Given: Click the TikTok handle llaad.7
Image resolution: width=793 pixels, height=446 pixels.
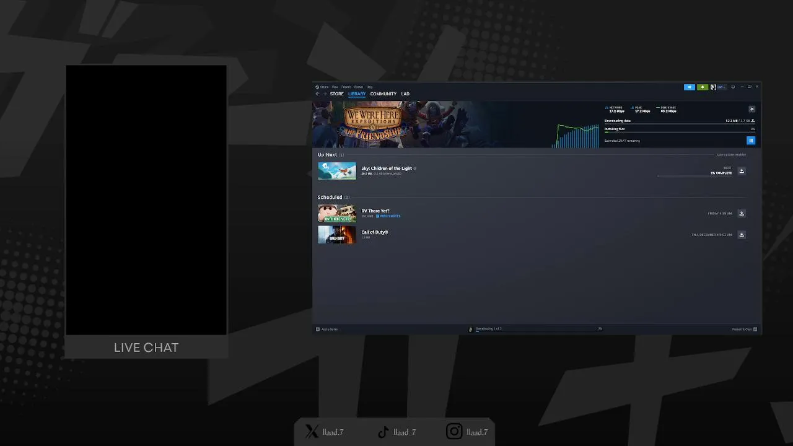Looking at the screenshot, I should point(405,432).
